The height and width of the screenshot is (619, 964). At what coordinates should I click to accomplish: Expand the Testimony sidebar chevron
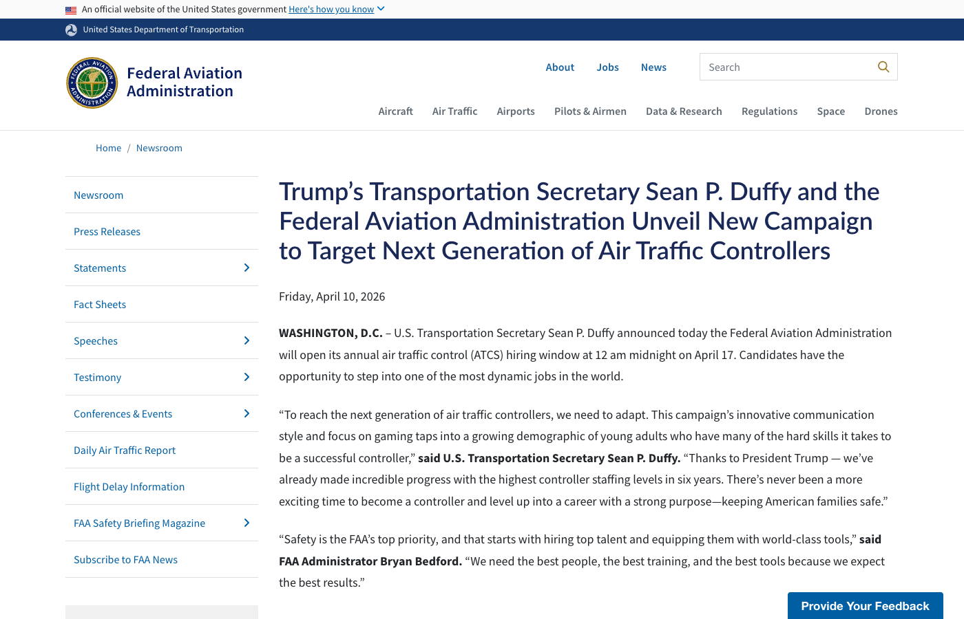247,377
